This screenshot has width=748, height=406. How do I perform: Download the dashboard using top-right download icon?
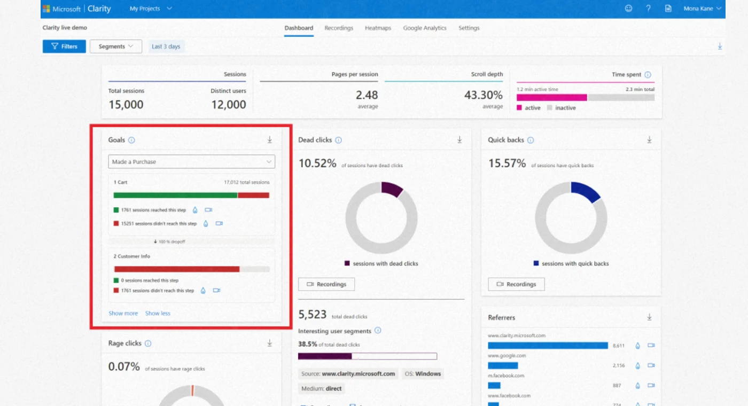click(x=720, y=46)
